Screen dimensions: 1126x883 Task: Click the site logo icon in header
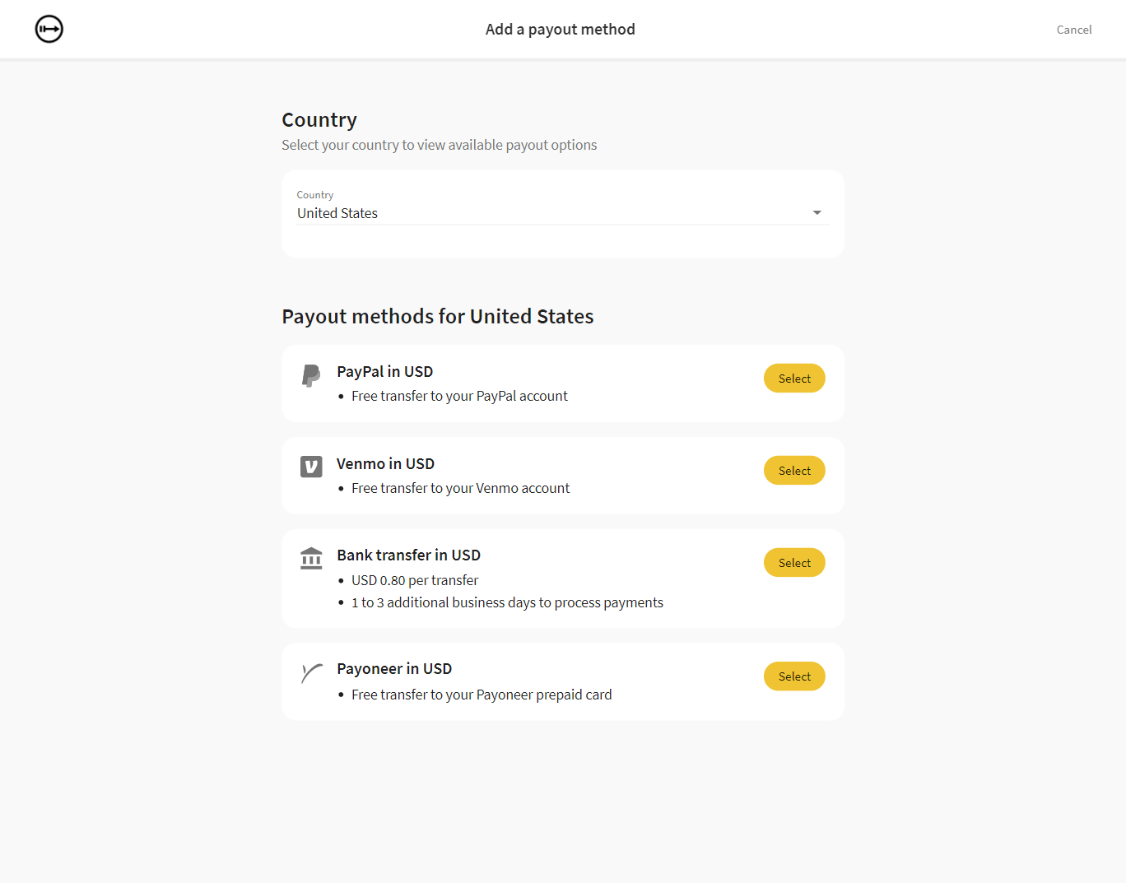click(x=49, y=29)
